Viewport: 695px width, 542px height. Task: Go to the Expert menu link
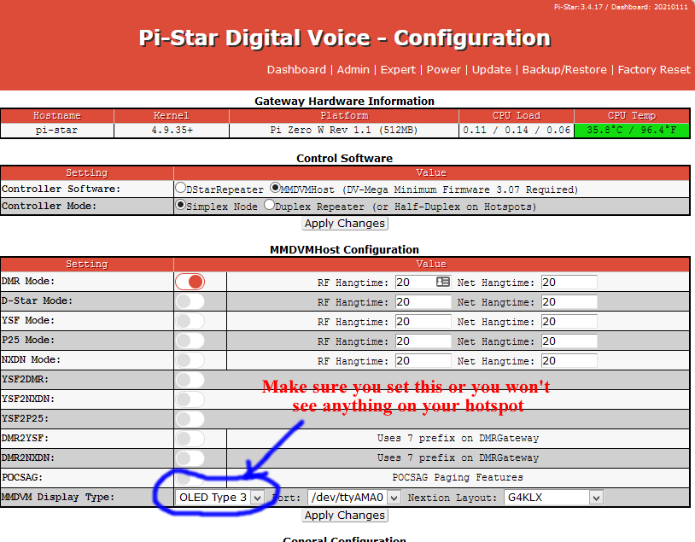coord(398,70)
